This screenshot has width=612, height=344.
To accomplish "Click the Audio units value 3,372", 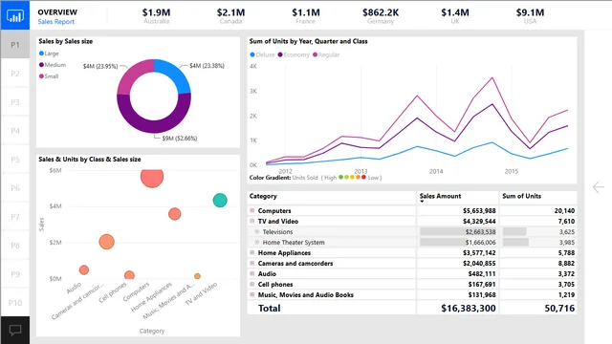I will (566, 274).
